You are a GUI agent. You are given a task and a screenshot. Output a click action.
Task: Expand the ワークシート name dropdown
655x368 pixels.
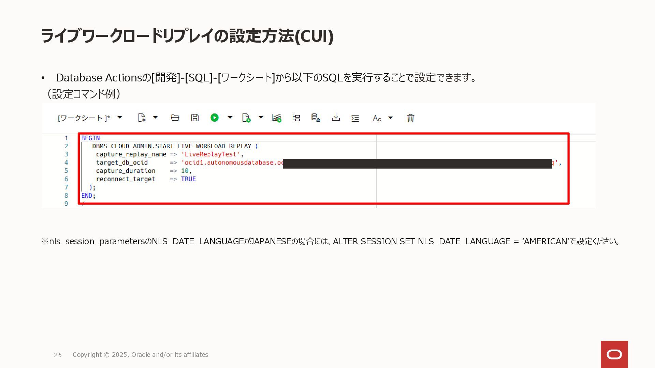120,118
